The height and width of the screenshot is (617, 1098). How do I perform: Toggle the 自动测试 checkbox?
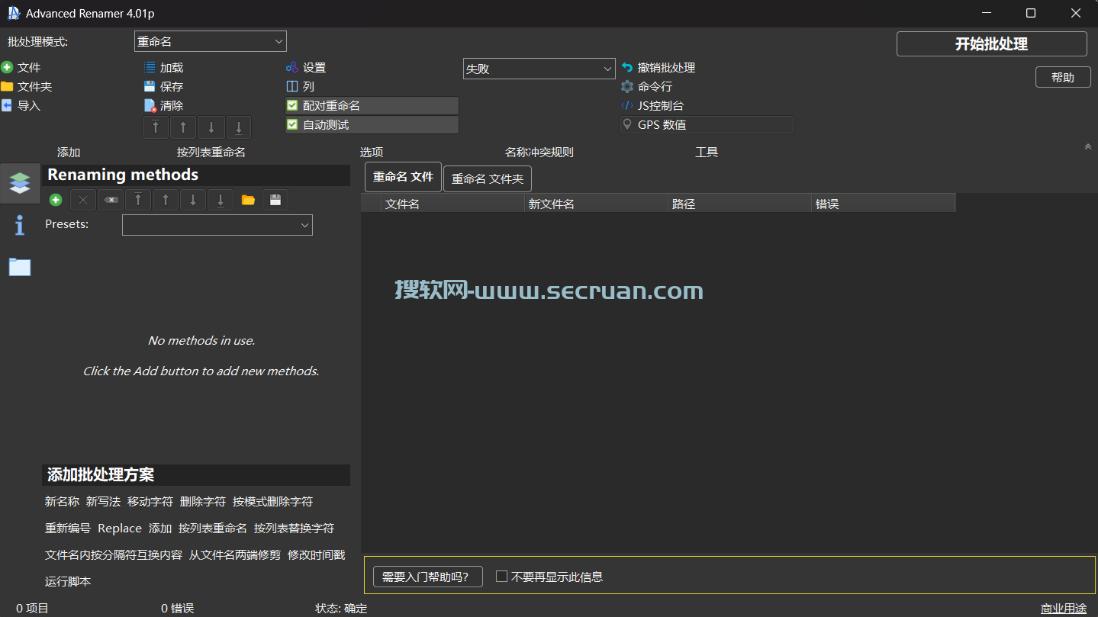292,125
